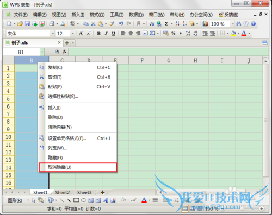Apply percent style format

coord(174,33)
